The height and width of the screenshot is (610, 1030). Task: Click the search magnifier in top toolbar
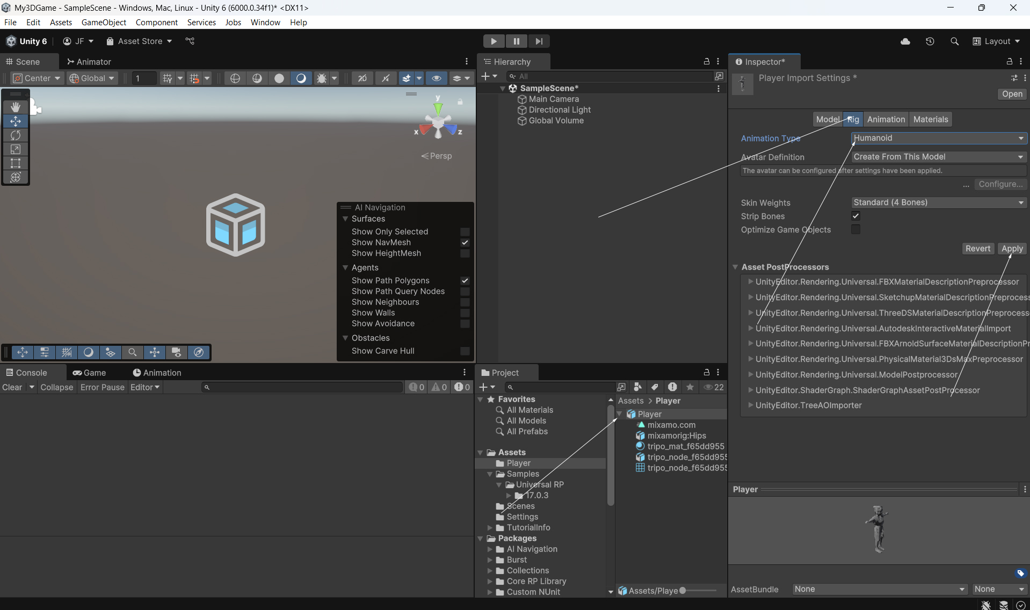tap(954, 41)
